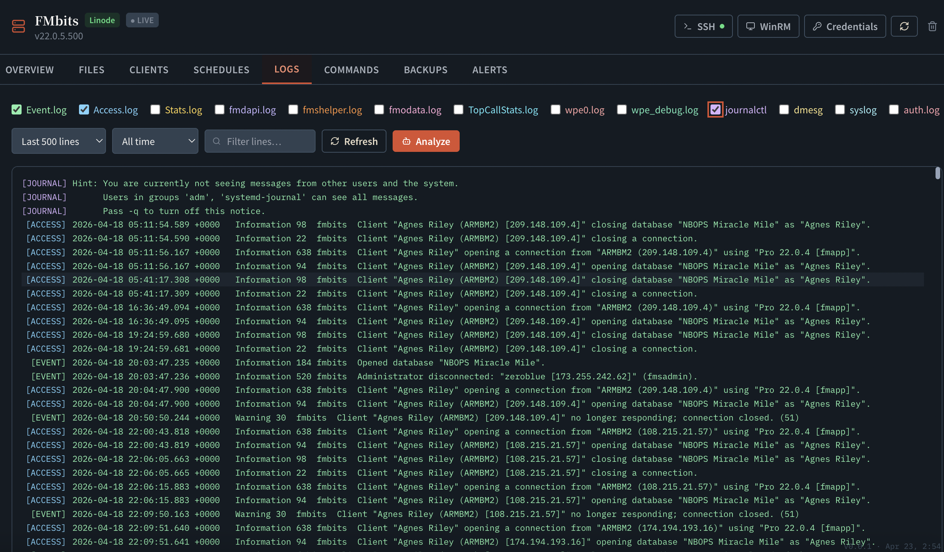Open the WinRM monitor connection
Screen dimensions: 944x552
click(768, 26)
